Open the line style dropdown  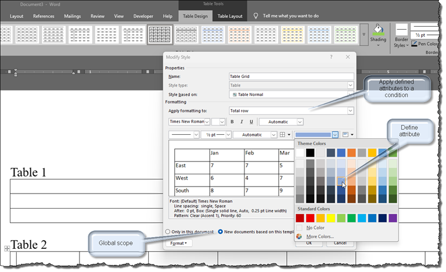tap(196, 135)
